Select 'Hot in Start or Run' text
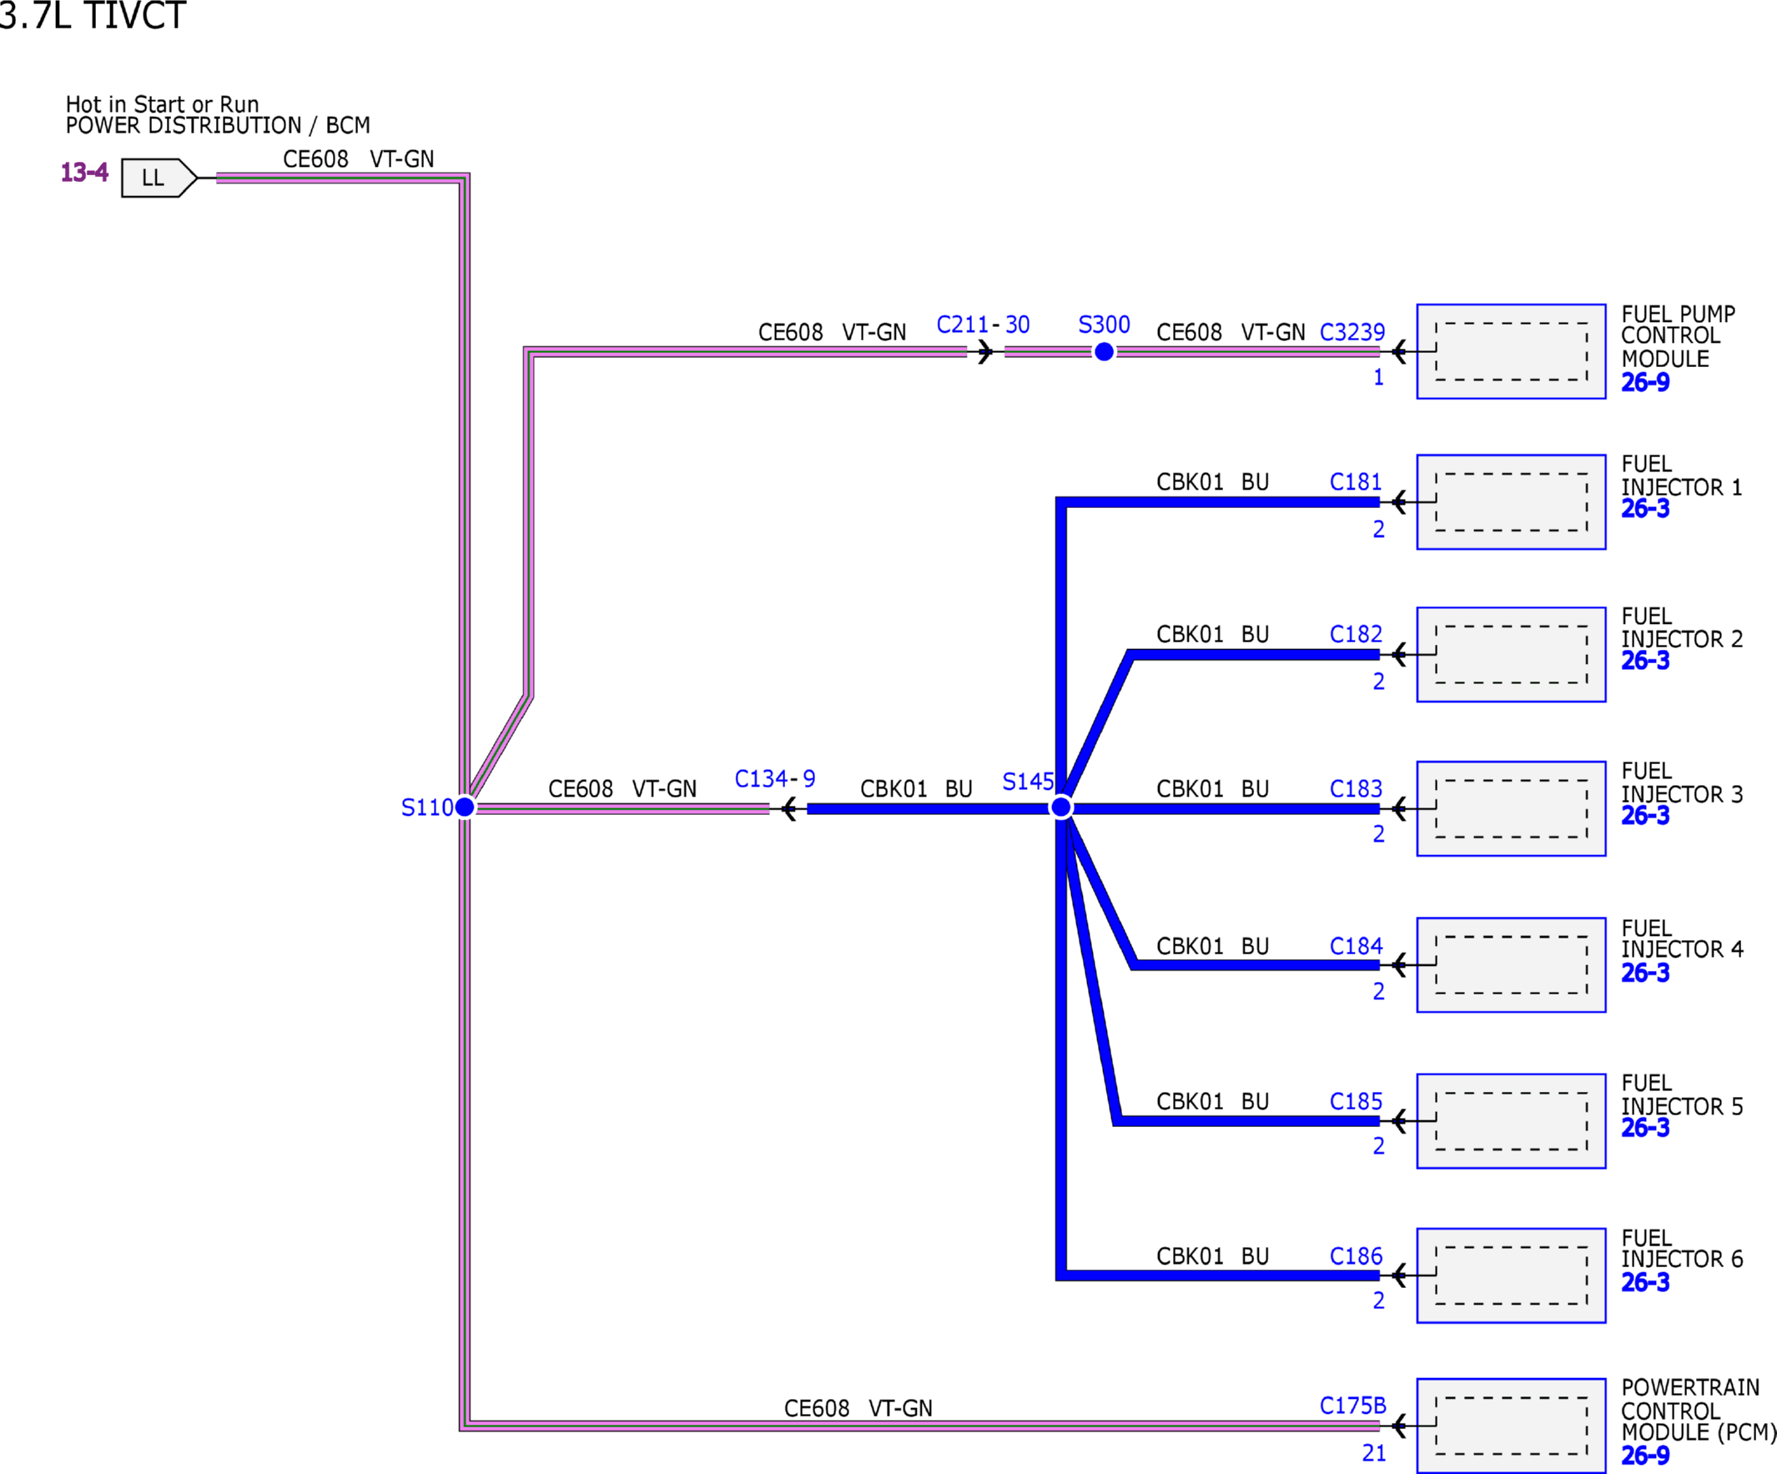The image size is (1777, 1474). point(163,104)
